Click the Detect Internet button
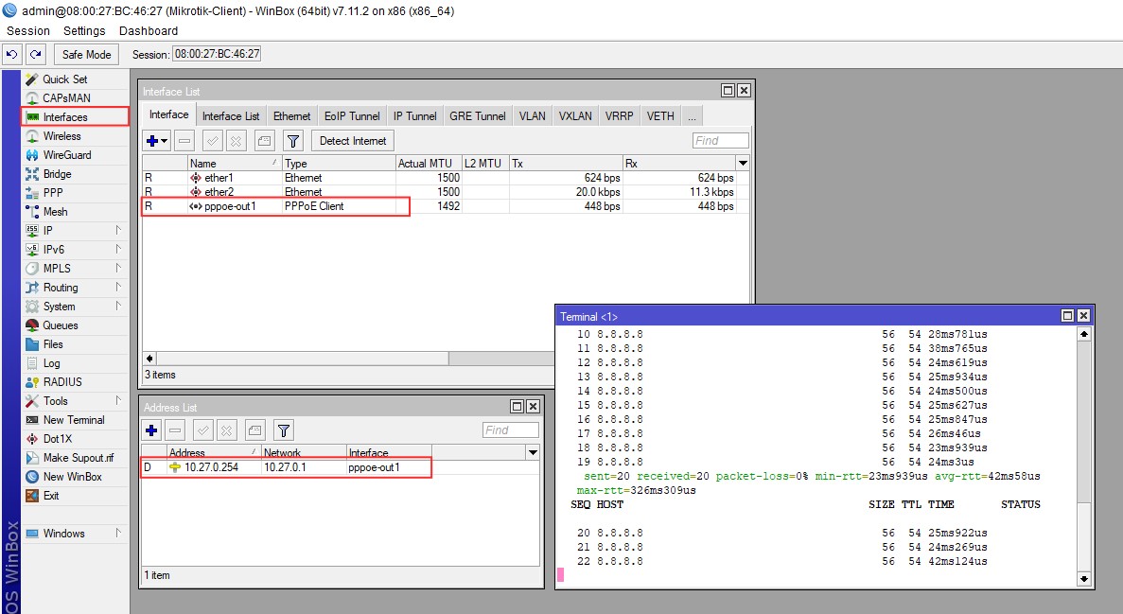This screenshot has width=1123, height=614. click(x=353, y=141)
